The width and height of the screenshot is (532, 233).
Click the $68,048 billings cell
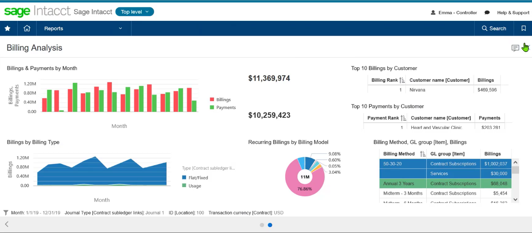(x=496, y=183)
